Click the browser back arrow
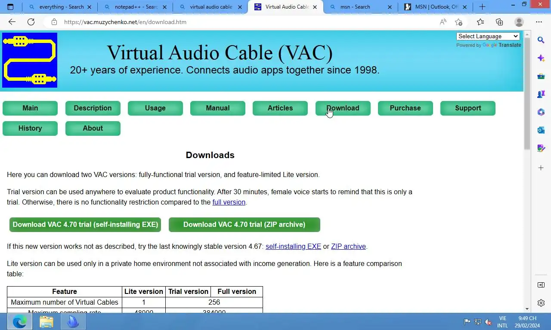The height and width of the screenshot is (330, 551). [x=12, y=22]
